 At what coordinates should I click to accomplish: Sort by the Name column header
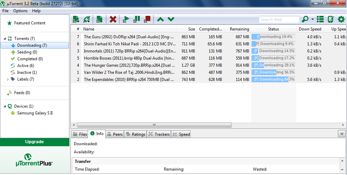(x=129, y=29)
